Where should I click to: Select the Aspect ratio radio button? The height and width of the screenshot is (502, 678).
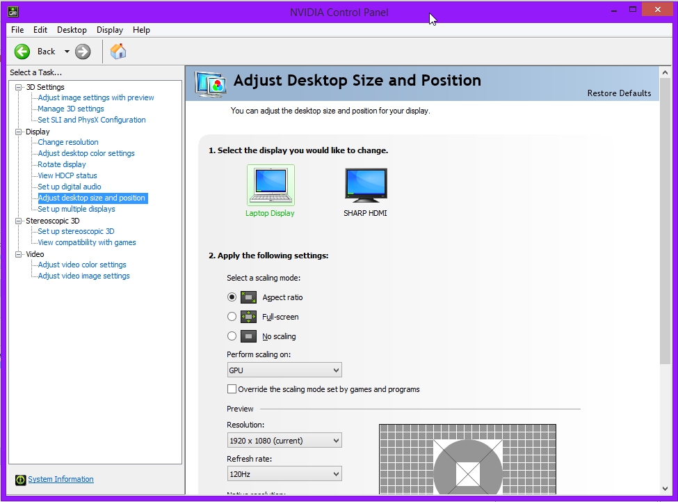click(232, 297)
